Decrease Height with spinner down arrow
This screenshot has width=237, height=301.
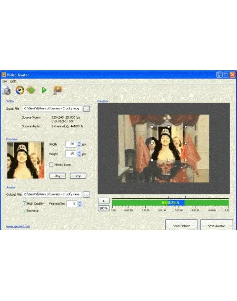point(79,155)
